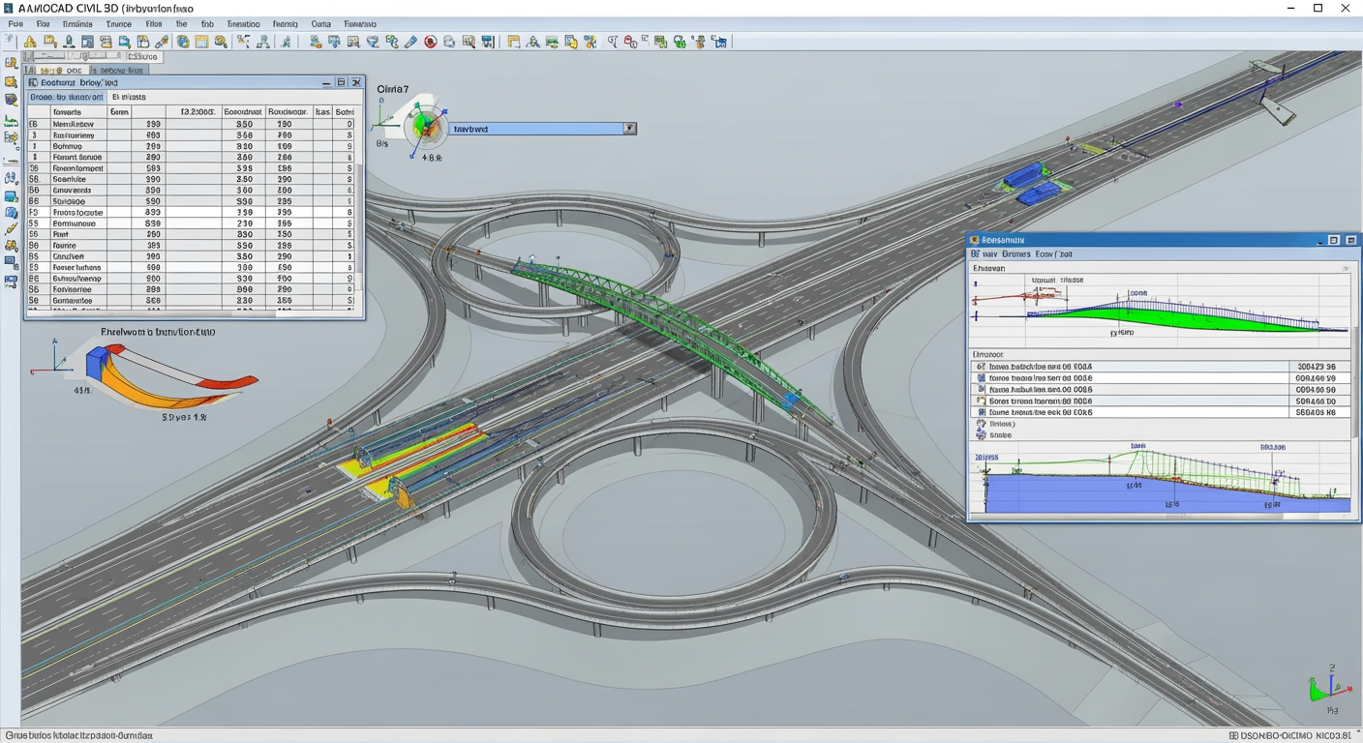Open the Fornecido menu in the menu bar
The height and width of the screenshot is (743, 1363).
[x=285, y=23]
